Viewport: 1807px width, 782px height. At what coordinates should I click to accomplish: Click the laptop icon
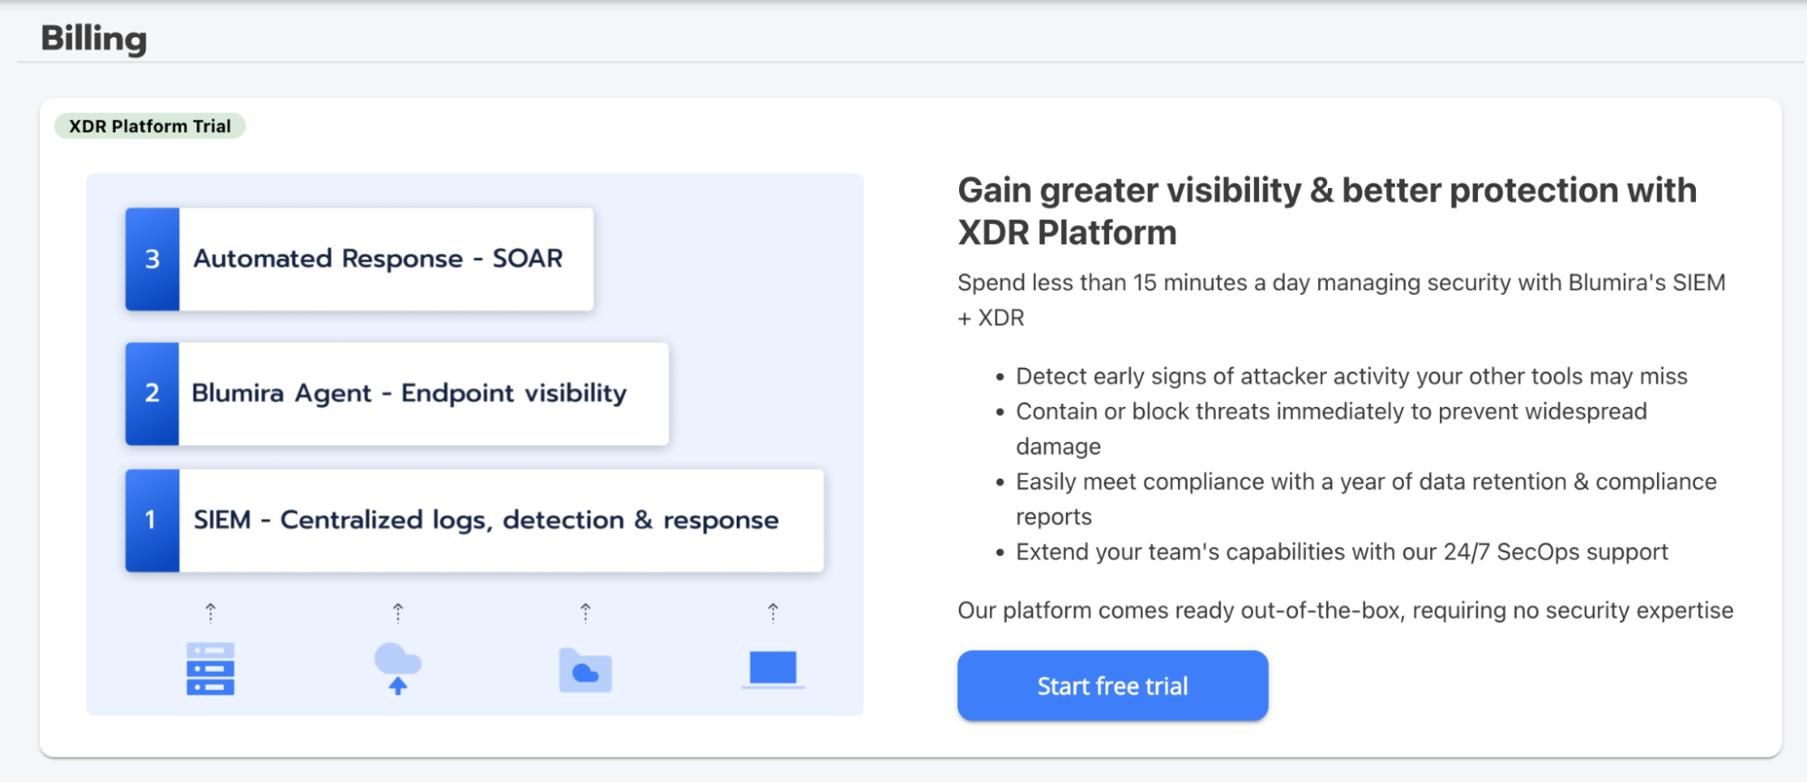click(773, 670)
